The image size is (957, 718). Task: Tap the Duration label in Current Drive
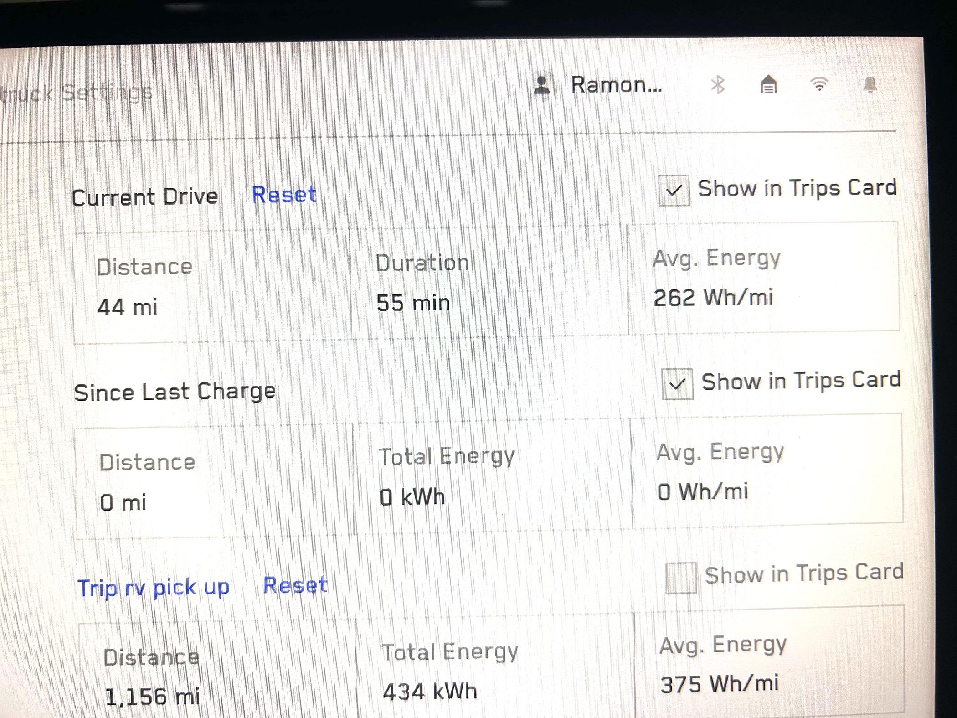422,263
